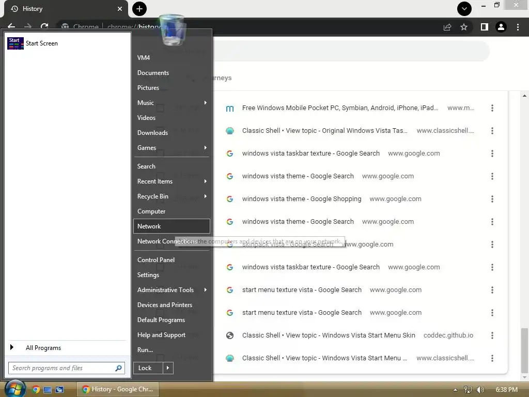Open Free Windows Mobile Pocket PC link
The height and width of the screenshot is (397, 529).
(340, 108)
